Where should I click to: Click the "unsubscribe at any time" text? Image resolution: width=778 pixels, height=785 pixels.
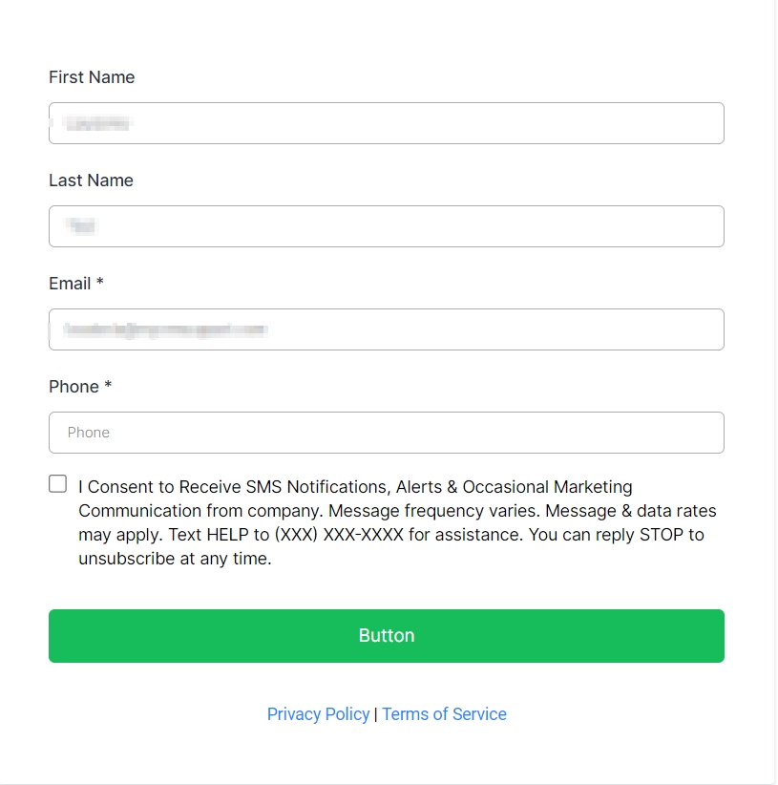click(x=176, y=560)
